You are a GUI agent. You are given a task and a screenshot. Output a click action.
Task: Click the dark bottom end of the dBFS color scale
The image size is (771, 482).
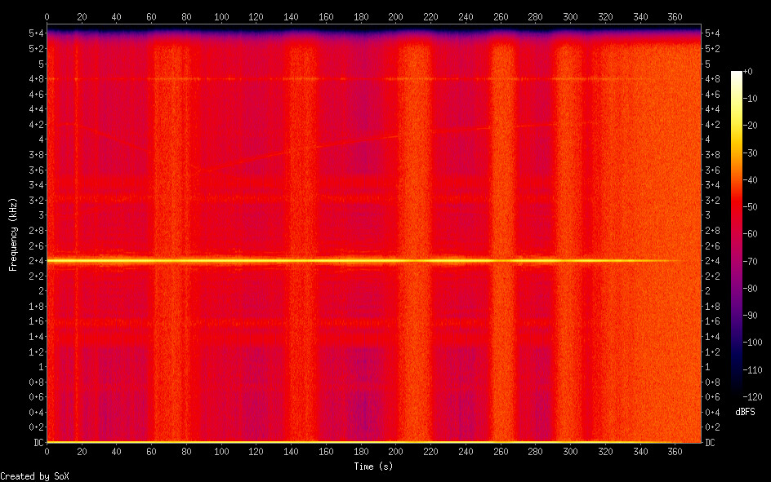(x=738, y=392)
